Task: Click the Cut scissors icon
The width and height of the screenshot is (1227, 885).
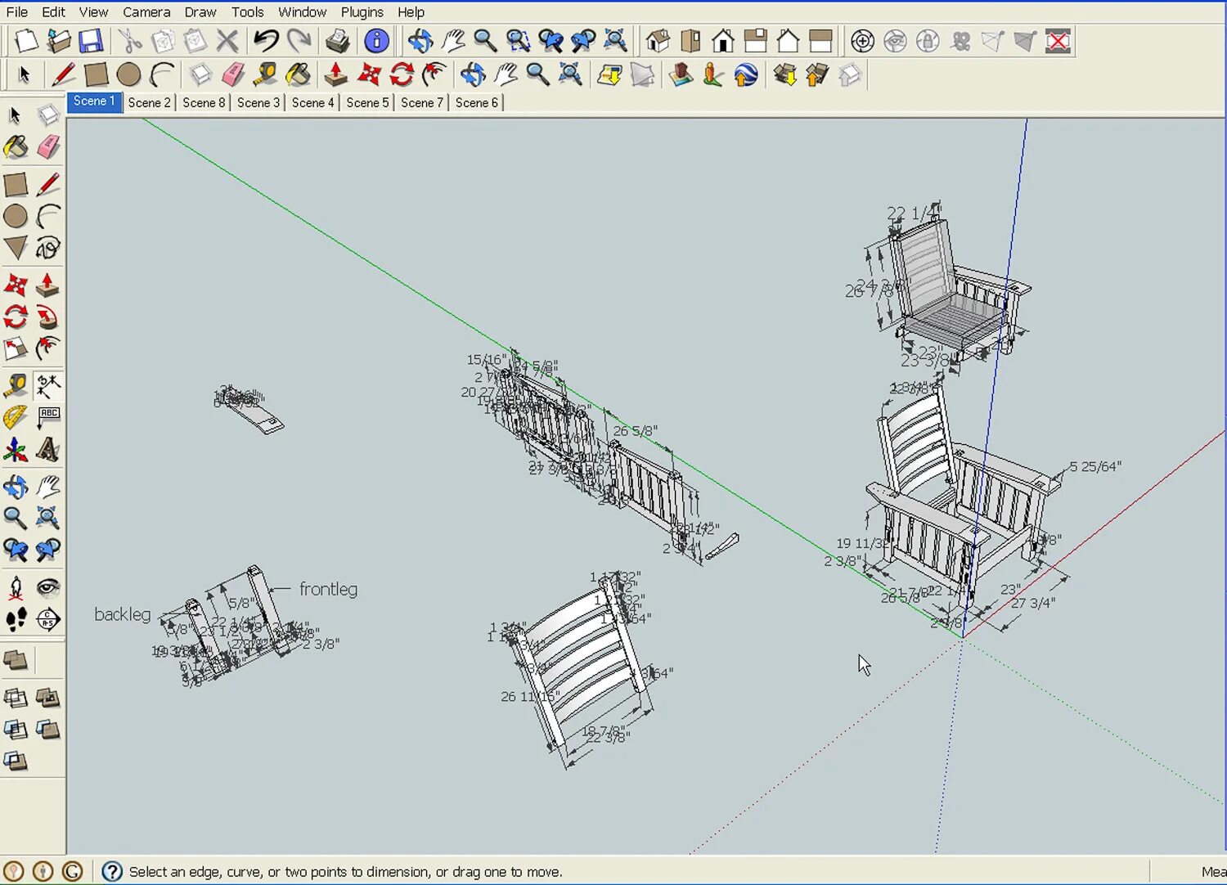Action: 129,40
